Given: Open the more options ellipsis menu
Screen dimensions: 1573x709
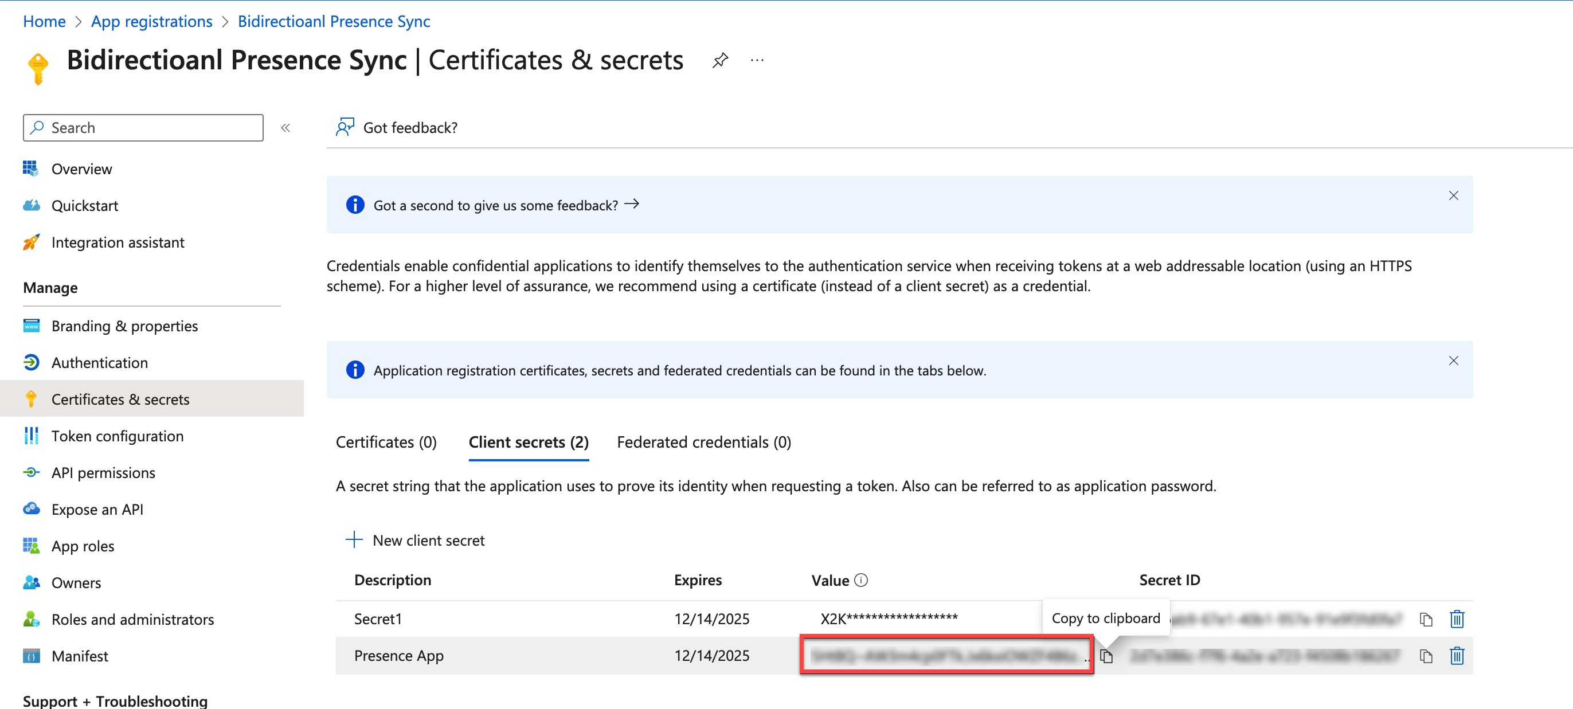Looking at the screenshot, I should [x=757, y=60].
